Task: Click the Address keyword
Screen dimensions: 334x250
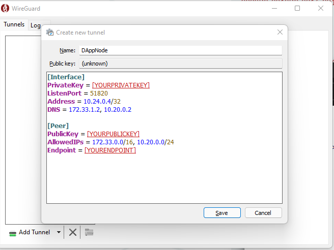Action: point(61,102)
